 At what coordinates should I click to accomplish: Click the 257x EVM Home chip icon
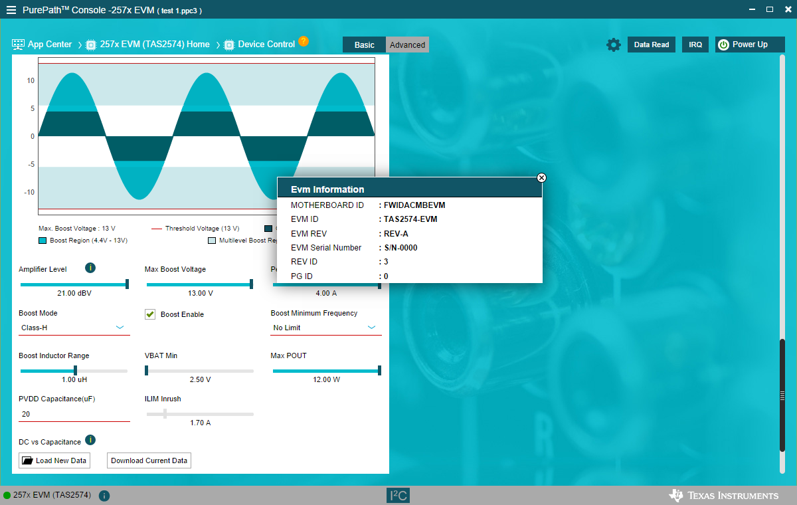(x=92, y=45)
